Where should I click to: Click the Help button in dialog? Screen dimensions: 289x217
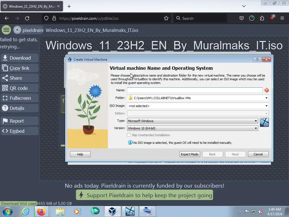80,154
